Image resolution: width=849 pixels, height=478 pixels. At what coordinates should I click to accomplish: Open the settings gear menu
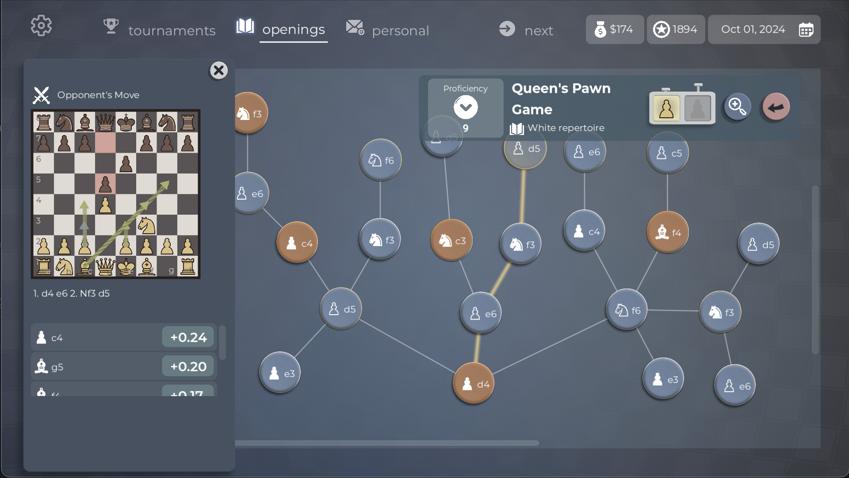(x=41, y=25)
